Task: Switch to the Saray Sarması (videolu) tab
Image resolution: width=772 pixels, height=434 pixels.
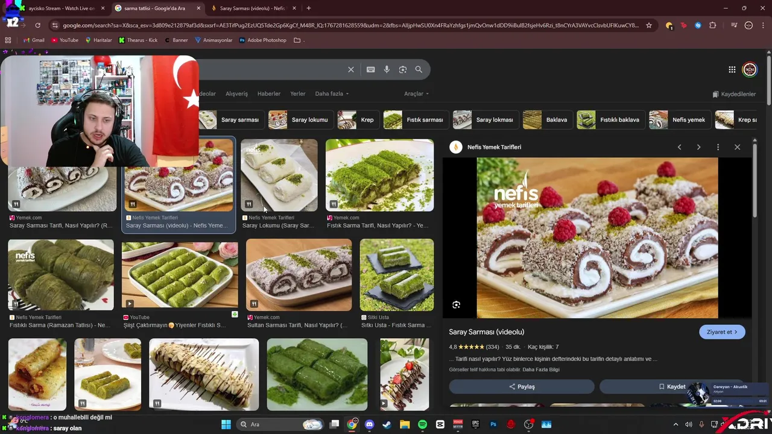Action: point(253,8)
